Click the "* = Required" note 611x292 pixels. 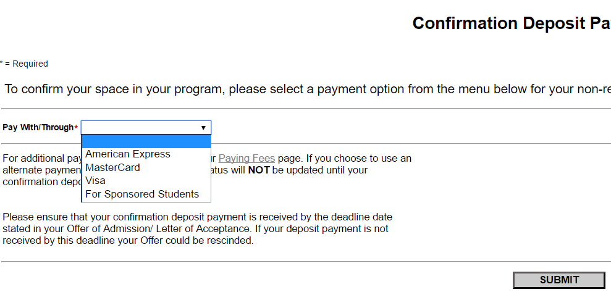coord(25,64)
